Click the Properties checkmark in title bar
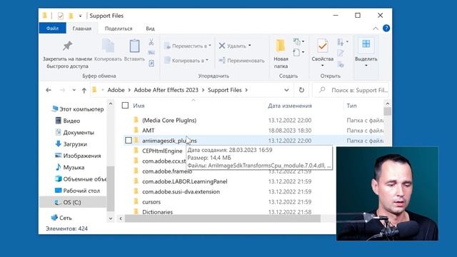457x257 pixels. click(x=60, y=16)
